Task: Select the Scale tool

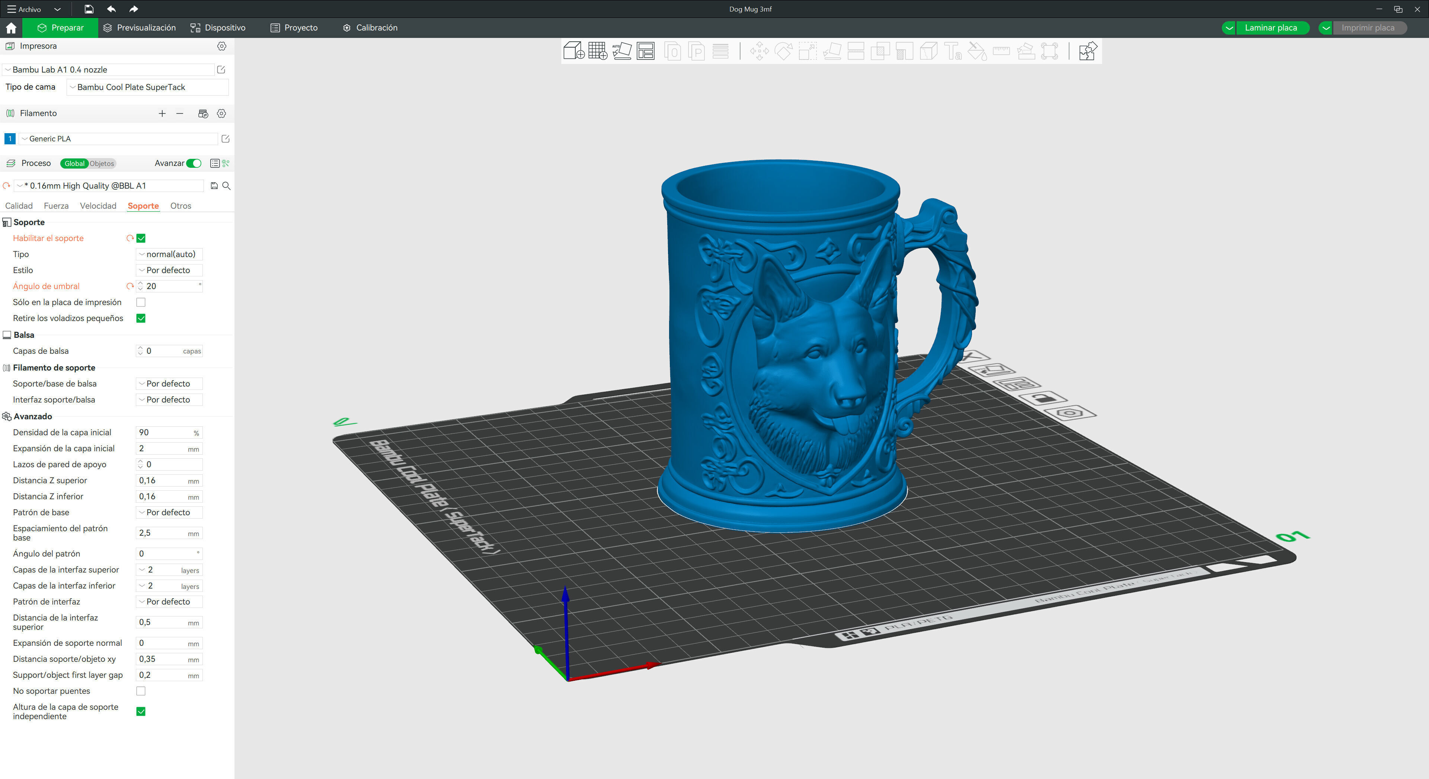Action: point(807,52)
